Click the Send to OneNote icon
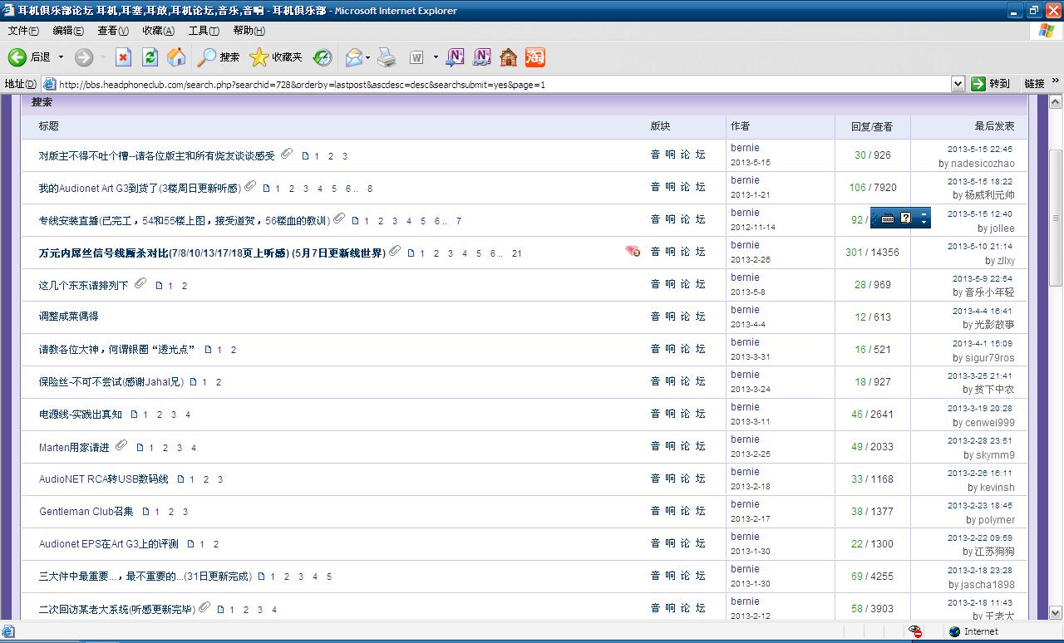 tap(455, 57)
